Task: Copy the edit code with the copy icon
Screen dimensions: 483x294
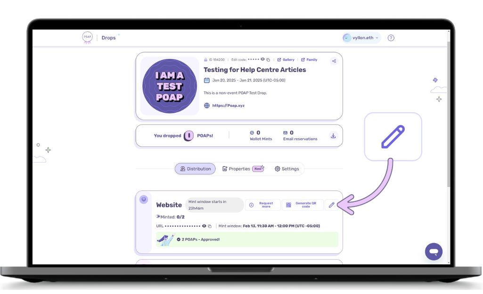Action: 268,60
